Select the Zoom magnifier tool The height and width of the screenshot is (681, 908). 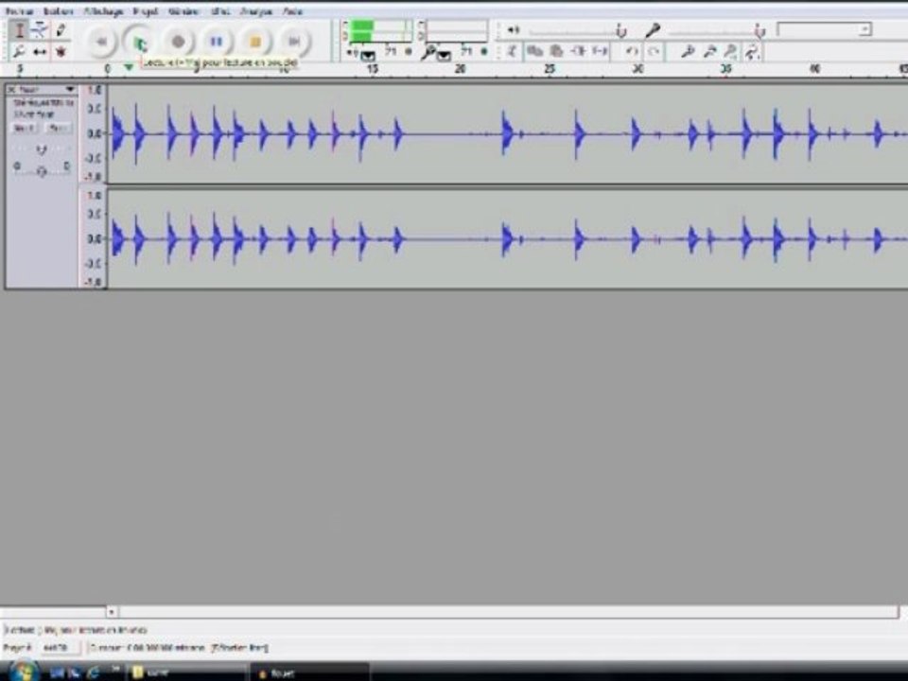tap(19, 51)
